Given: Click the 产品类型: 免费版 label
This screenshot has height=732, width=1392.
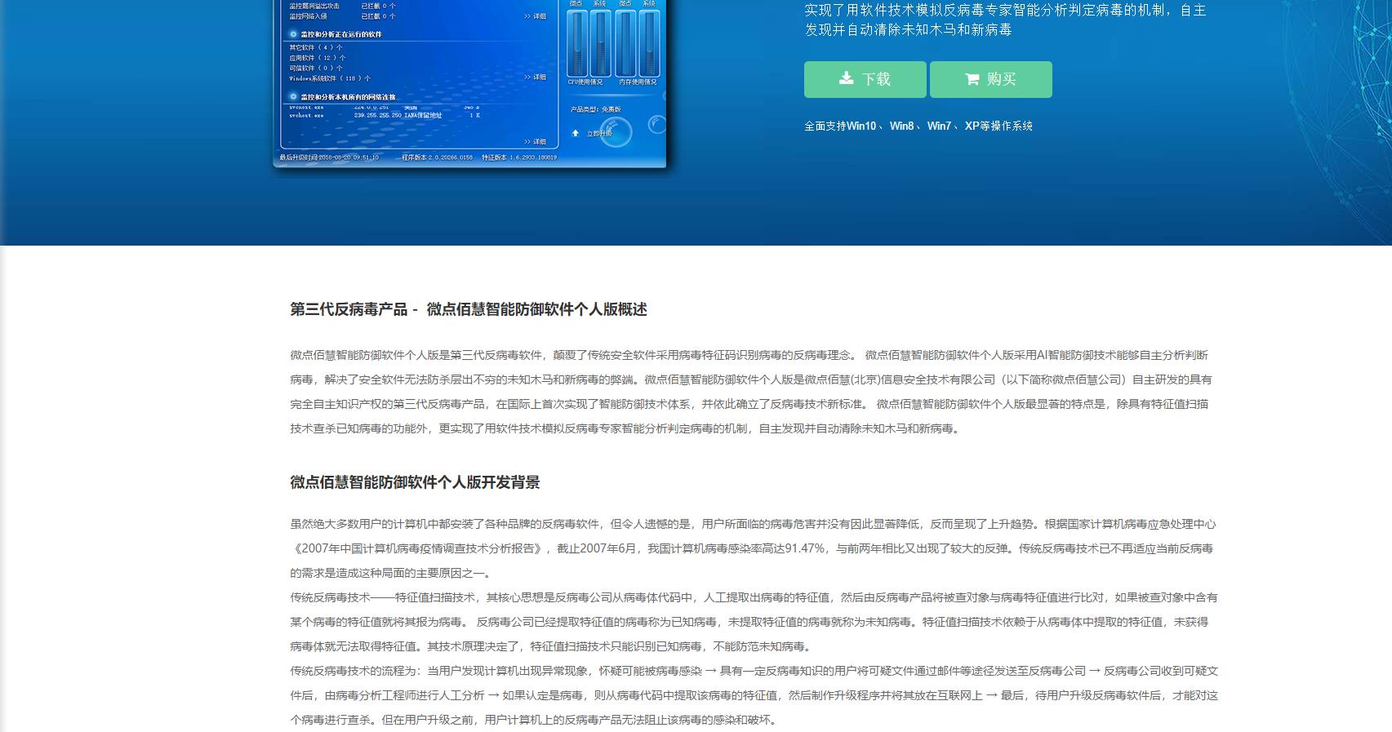Looking at the screenshot, I should pos(596,109).
